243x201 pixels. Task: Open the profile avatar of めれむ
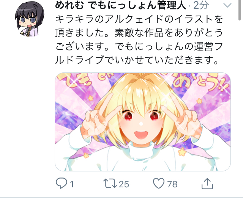coord(30,19)
